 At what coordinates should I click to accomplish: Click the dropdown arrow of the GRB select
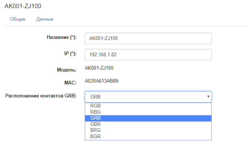click(208, 97)
